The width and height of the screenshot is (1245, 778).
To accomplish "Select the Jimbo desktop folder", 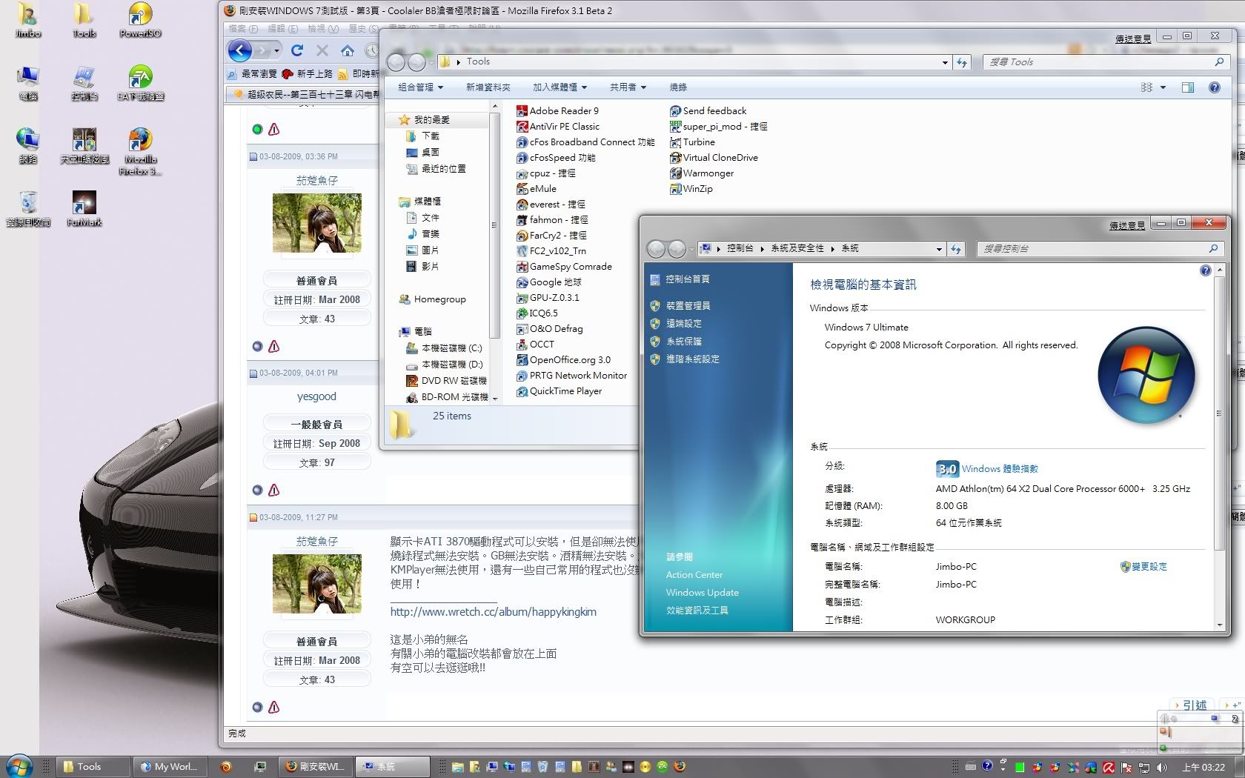I will coord(27,20).
